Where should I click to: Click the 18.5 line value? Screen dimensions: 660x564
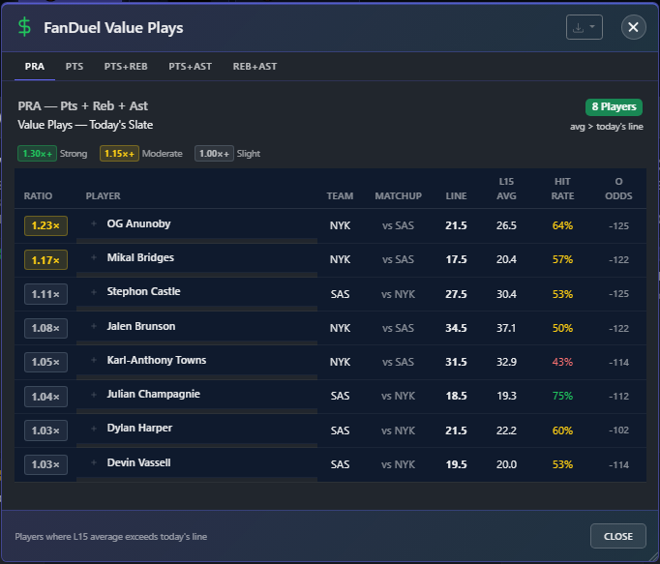click(456, 396)
